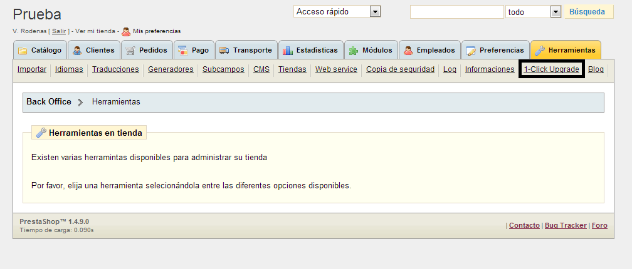Click the Salir logout link

coord(59,31)
